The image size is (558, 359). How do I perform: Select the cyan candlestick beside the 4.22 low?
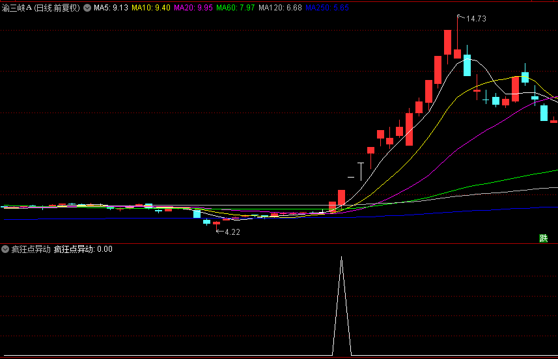pos(206,222)
